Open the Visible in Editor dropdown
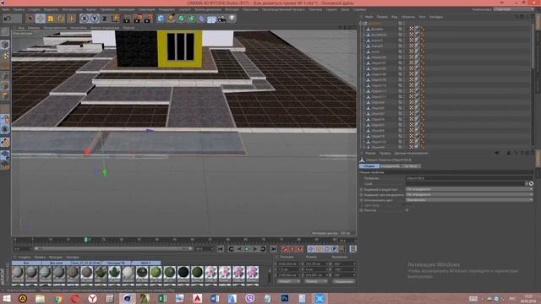The width and height of the screenshot is (541, 304). pyautogui.click(x=469, y=189)
